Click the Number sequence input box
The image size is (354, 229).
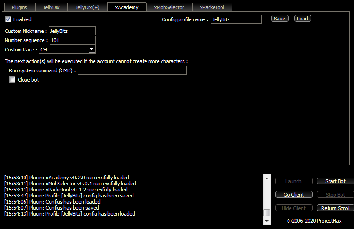[72, 40]
